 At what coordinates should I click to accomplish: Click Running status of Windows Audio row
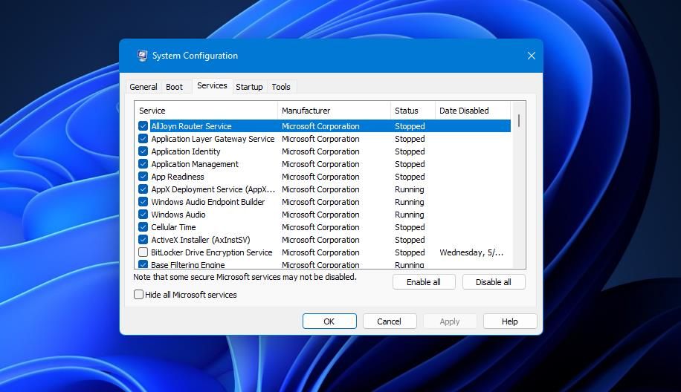409,215
